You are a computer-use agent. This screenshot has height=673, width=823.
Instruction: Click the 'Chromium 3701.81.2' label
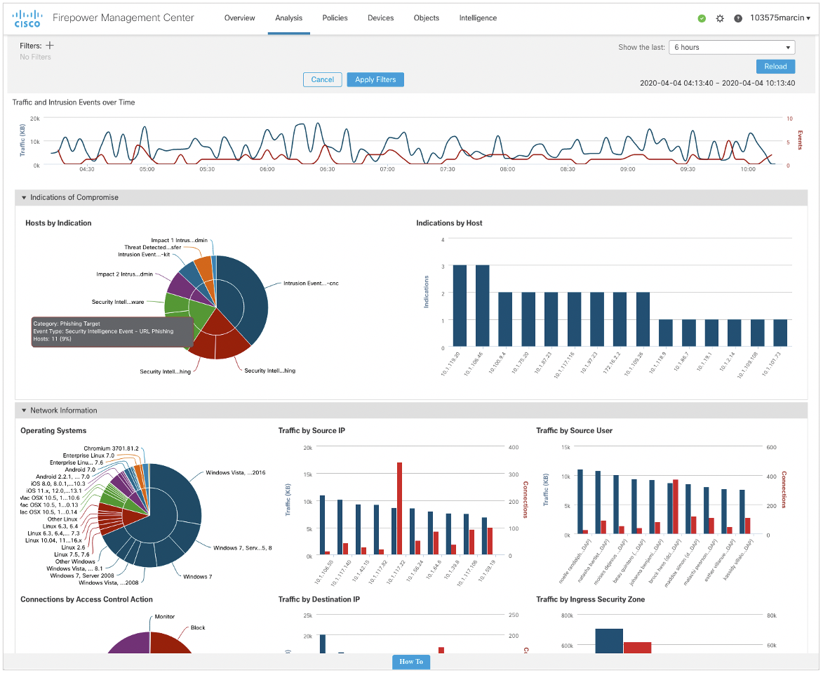(112, 449)
